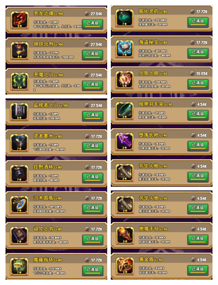Tap the 魔藤指环 green ring icon
This screenshot has width=218, height=285.
click(x=19, y=266)
